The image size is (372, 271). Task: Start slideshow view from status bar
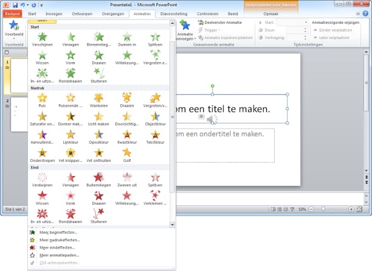click(x=292, y=209)
